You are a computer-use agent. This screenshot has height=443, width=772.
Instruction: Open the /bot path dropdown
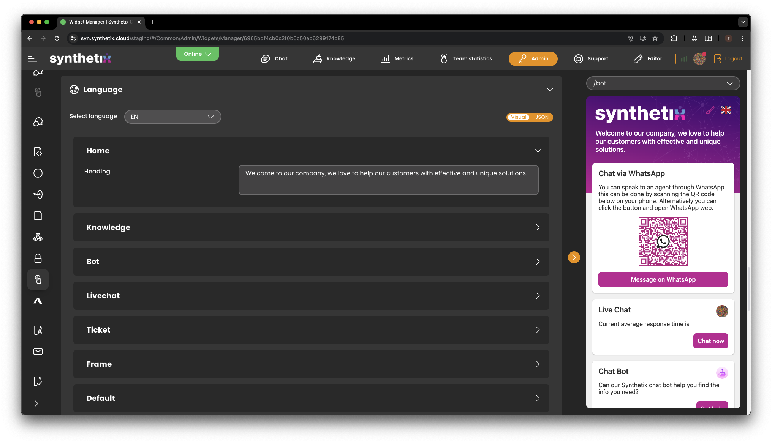coord(663,84)
